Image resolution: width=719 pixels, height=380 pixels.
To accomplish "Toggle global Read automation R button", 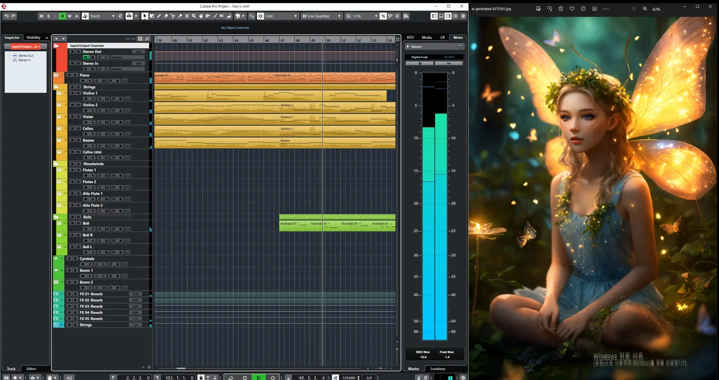I will (62, 16).
